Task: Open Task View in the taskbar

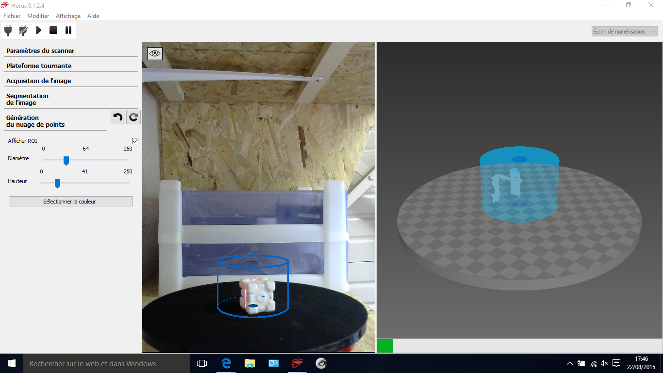Action: (x=202, y=363)
